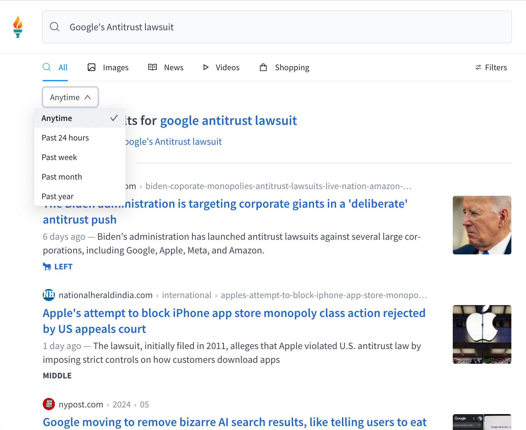This screenshot has height=430, width=526.
Task: Click the Biden photo thumbnail
Action: tap(482, 225)
